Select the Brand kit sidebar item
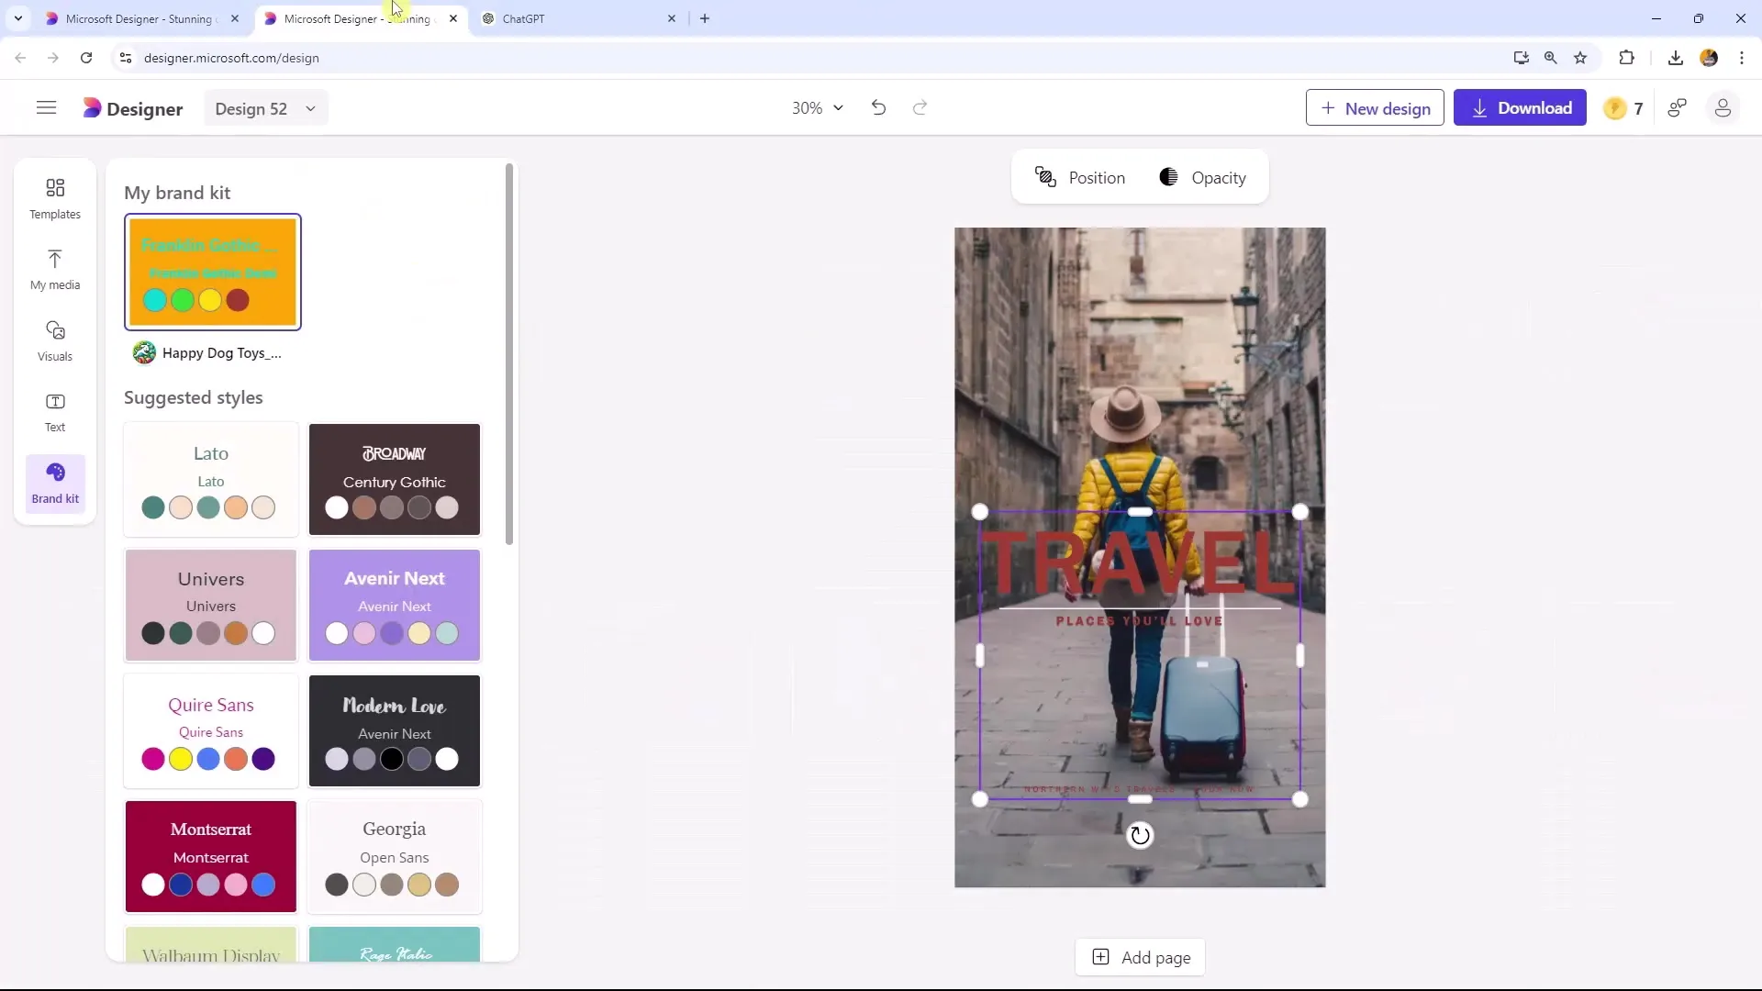This screenshot has width=1762, height=991. (x=55, y=483)
